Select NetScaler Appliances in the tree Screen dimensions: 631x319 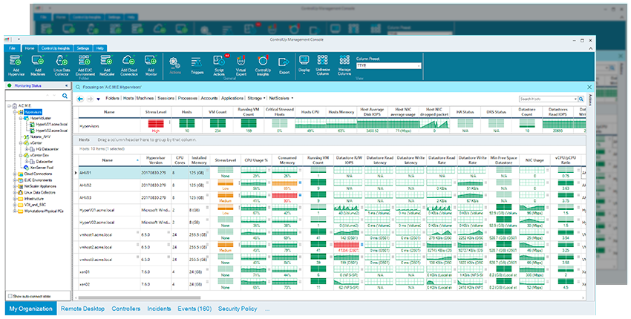39,186
